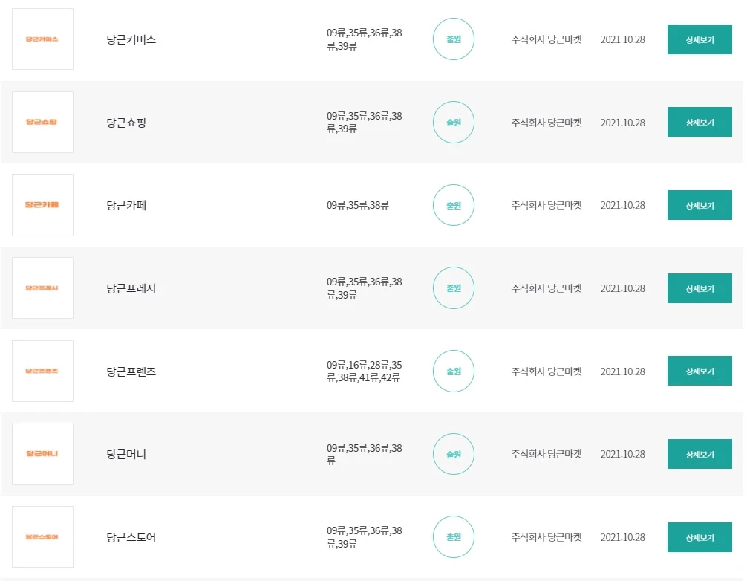
Task: Click the 당근쇼핑 trademark name
Action: point(126,123)
